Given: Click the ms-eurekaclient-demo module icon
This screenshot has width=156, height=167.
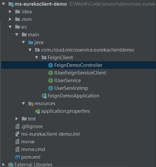Looking at the screenshot, I should pos(11,4).
